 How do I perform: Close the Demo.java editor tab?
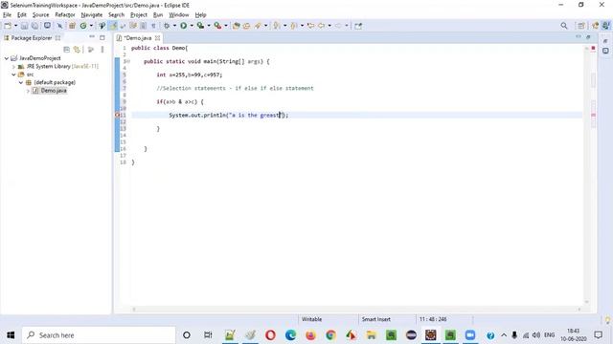[x=157, y=38]
